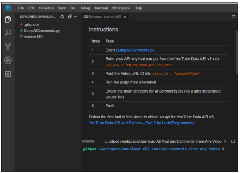
Task: Click the Gitpod logo in the top-left corner
Action: point(8,8)
